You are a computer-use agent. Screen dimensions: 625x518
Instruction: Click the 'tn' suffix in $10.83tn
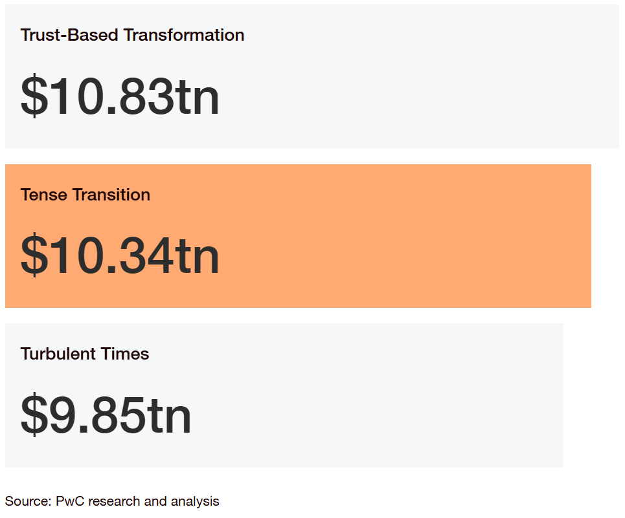[x=198, y=98]
